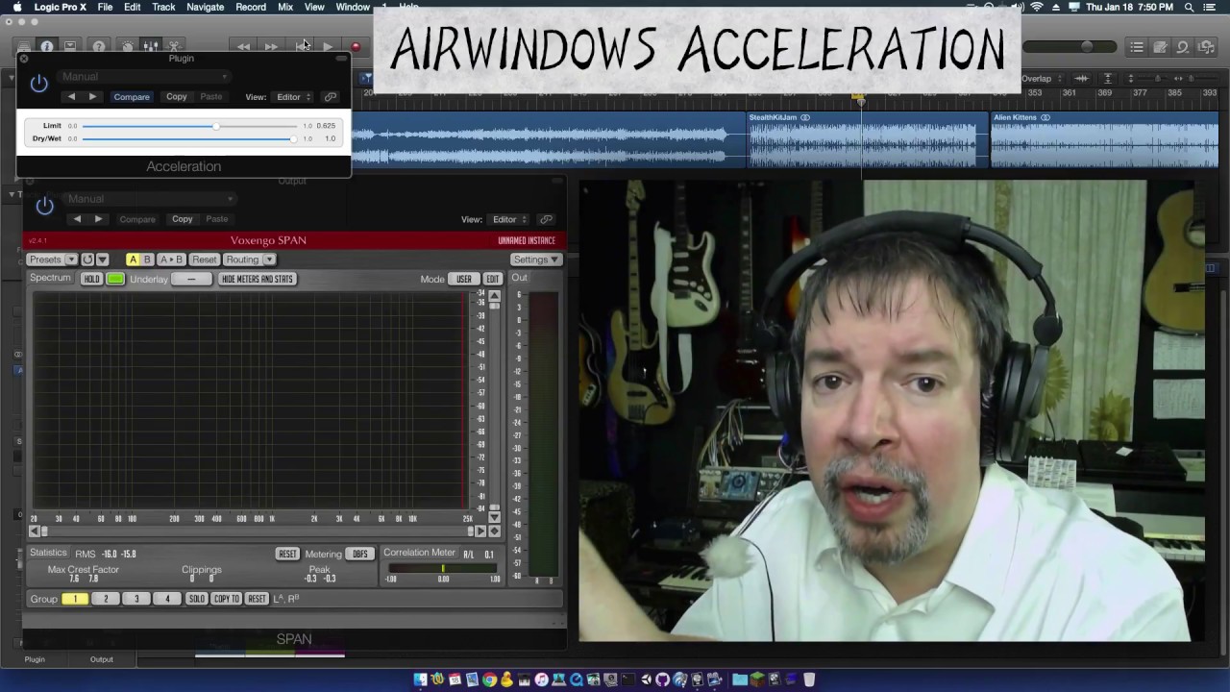Select group 2 in SPAN
The height and width of the screenshot is (692, 1230).
click(106, 599)
